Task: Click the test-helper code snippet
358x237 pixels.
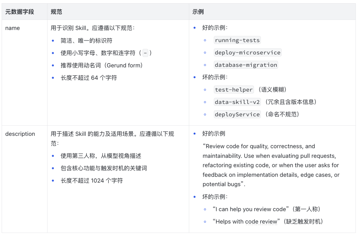Action: (x=234, y=90)
